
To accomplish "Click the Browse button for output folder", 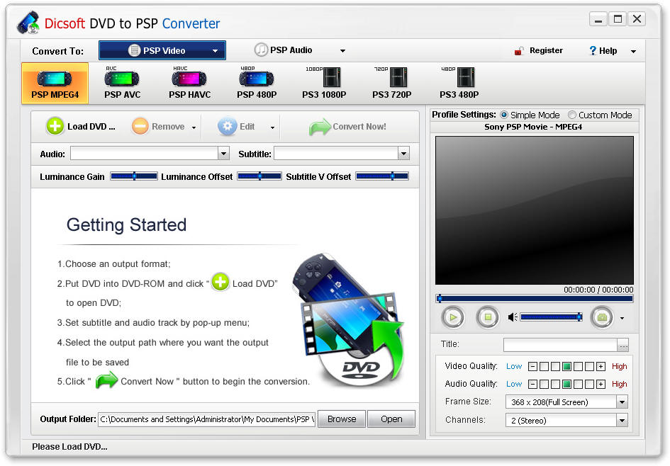I will point(342,419).
